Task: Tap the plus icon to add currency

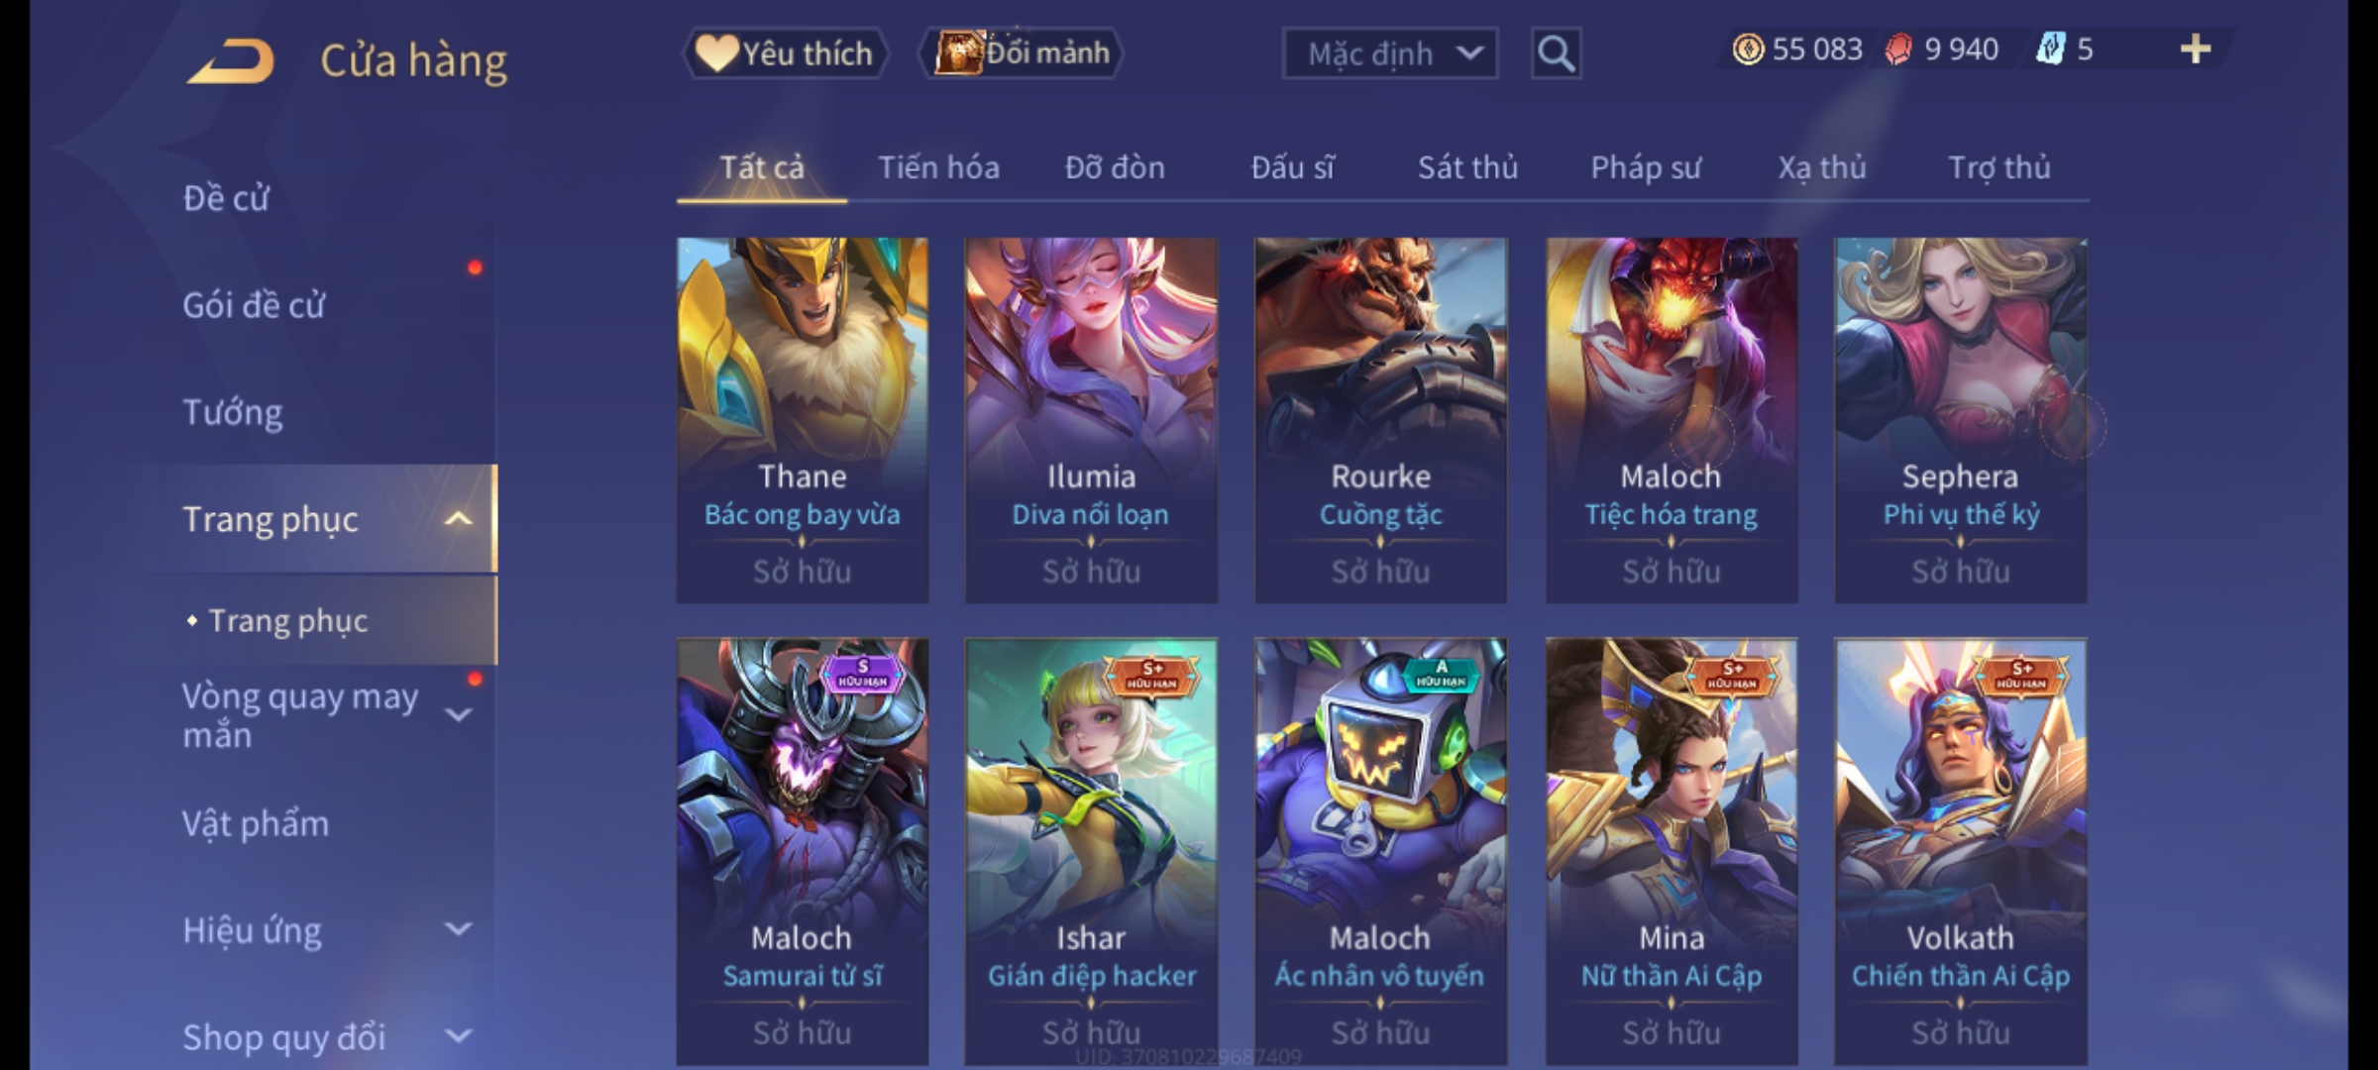Action: [x=2196, y=49]
